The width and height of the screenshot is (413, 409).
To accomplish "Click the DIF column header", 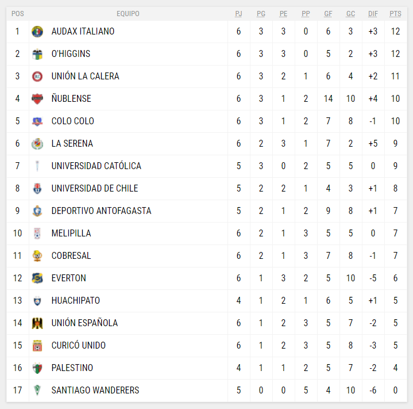I will click(373, 14).
